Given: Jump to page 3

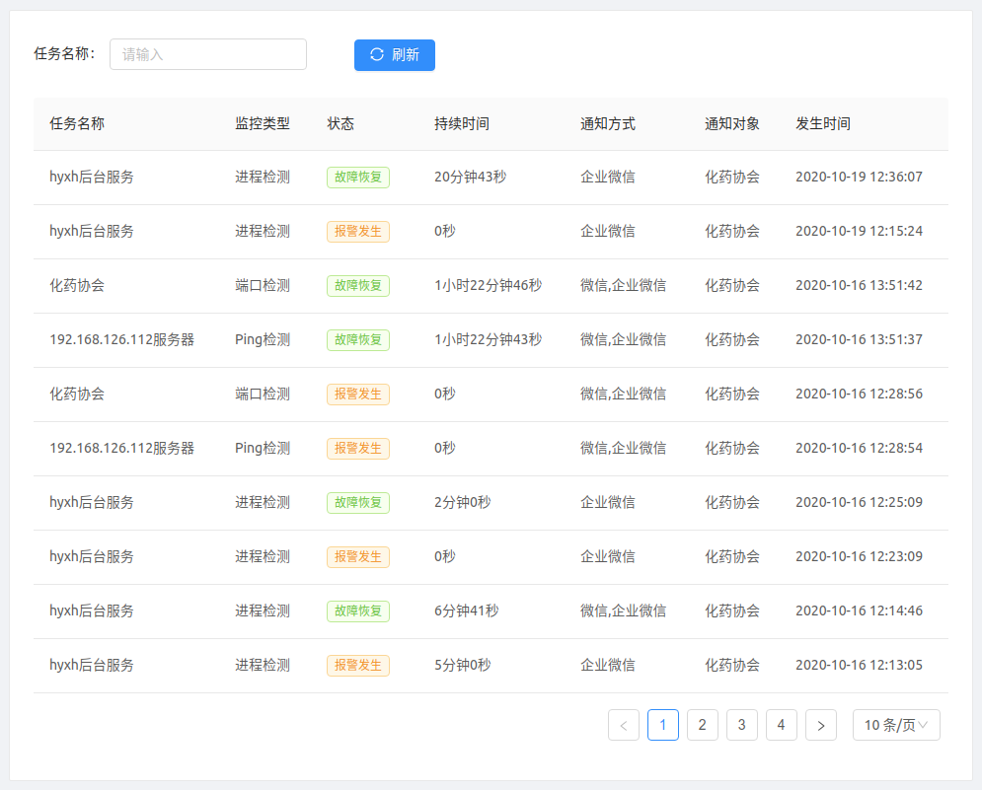Looking at the screenshot, I should click(x=742, y=725).
